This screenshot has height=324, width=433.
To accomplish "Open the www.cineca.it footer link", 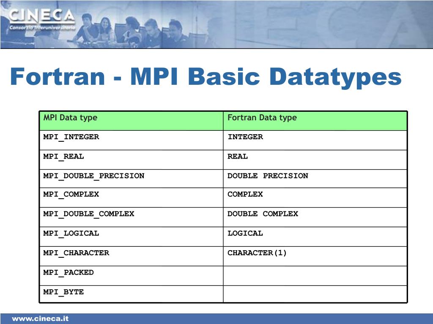I will (40, 319).
